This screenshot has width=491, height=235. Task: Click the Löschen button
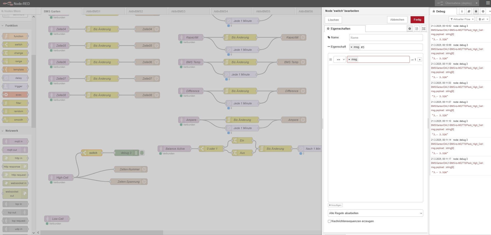[333, 20]
